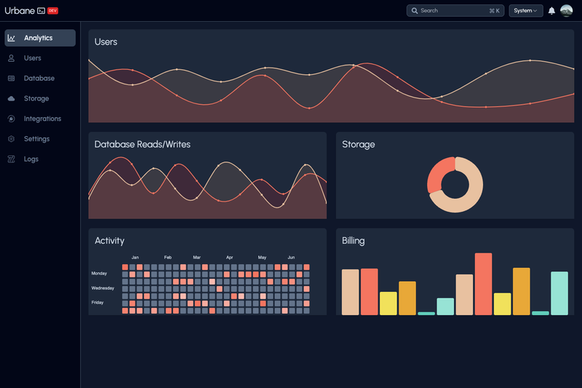582x388 pixels.
Task: Click the Urbane logo text
Action: [20, 11]
